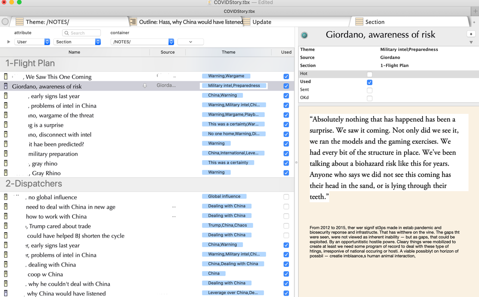Click the note icon beside 'why China would have listened' row

point(6,293)
